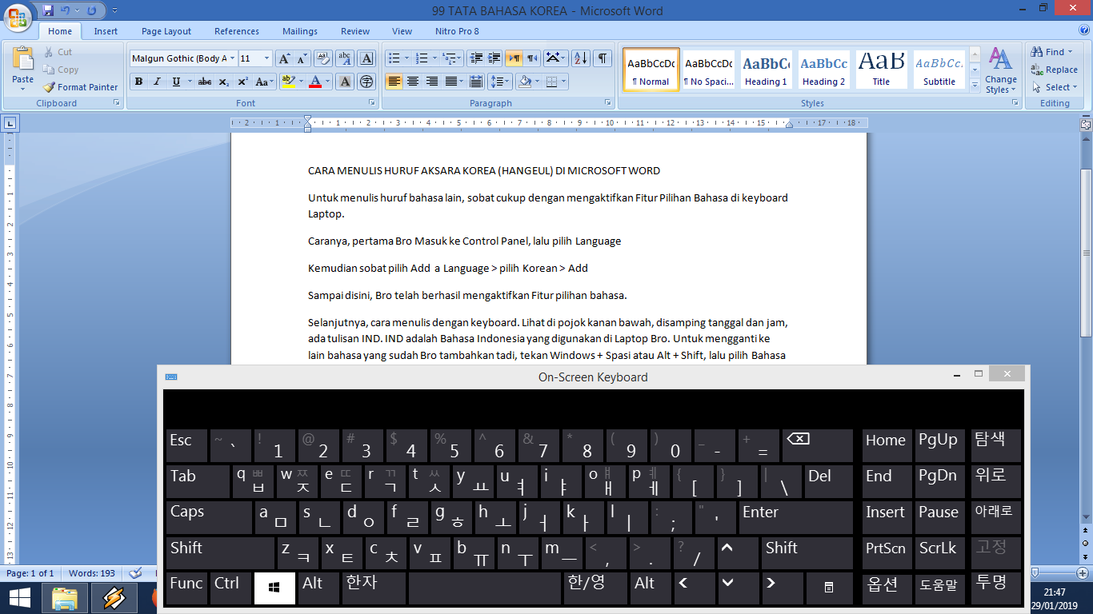Grow the font size
Image resolution: width=1093 pixels, height=614 pixels.
[x=284, y=58]
